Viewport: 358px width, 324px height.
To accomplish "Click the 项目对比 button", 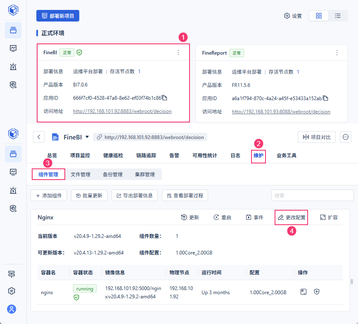I will (316, 137).
